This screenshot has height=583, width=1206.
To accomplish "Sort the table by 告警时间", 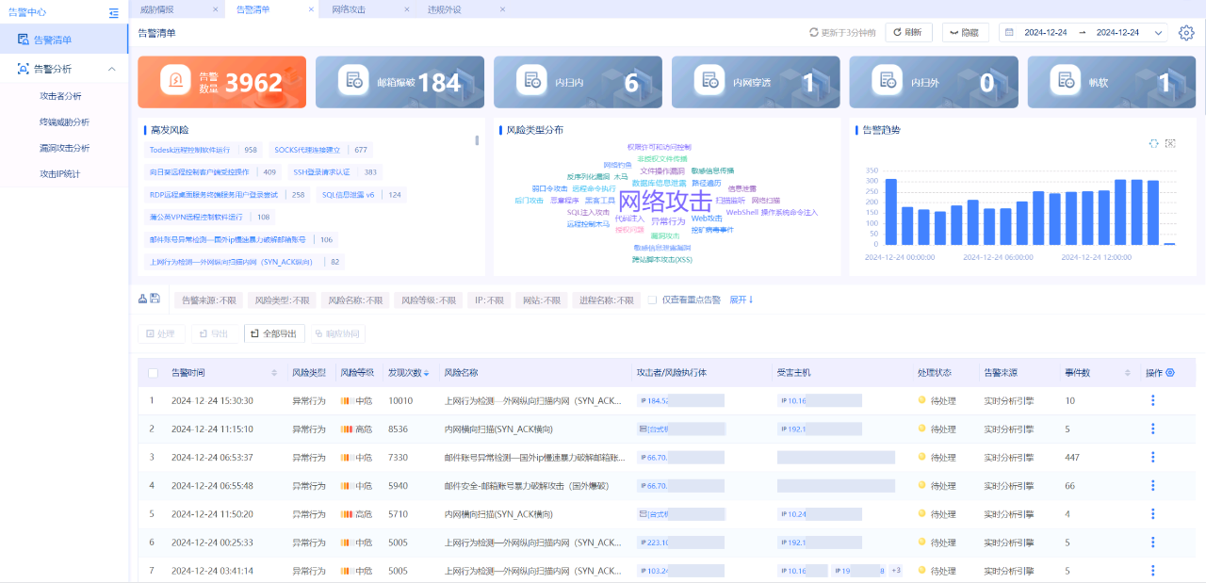I will coord(274,373).
